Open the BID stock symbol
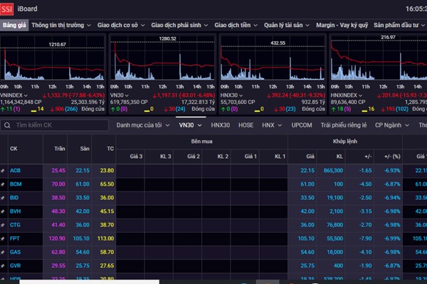427x284 pixels. (x=14, y=198)
